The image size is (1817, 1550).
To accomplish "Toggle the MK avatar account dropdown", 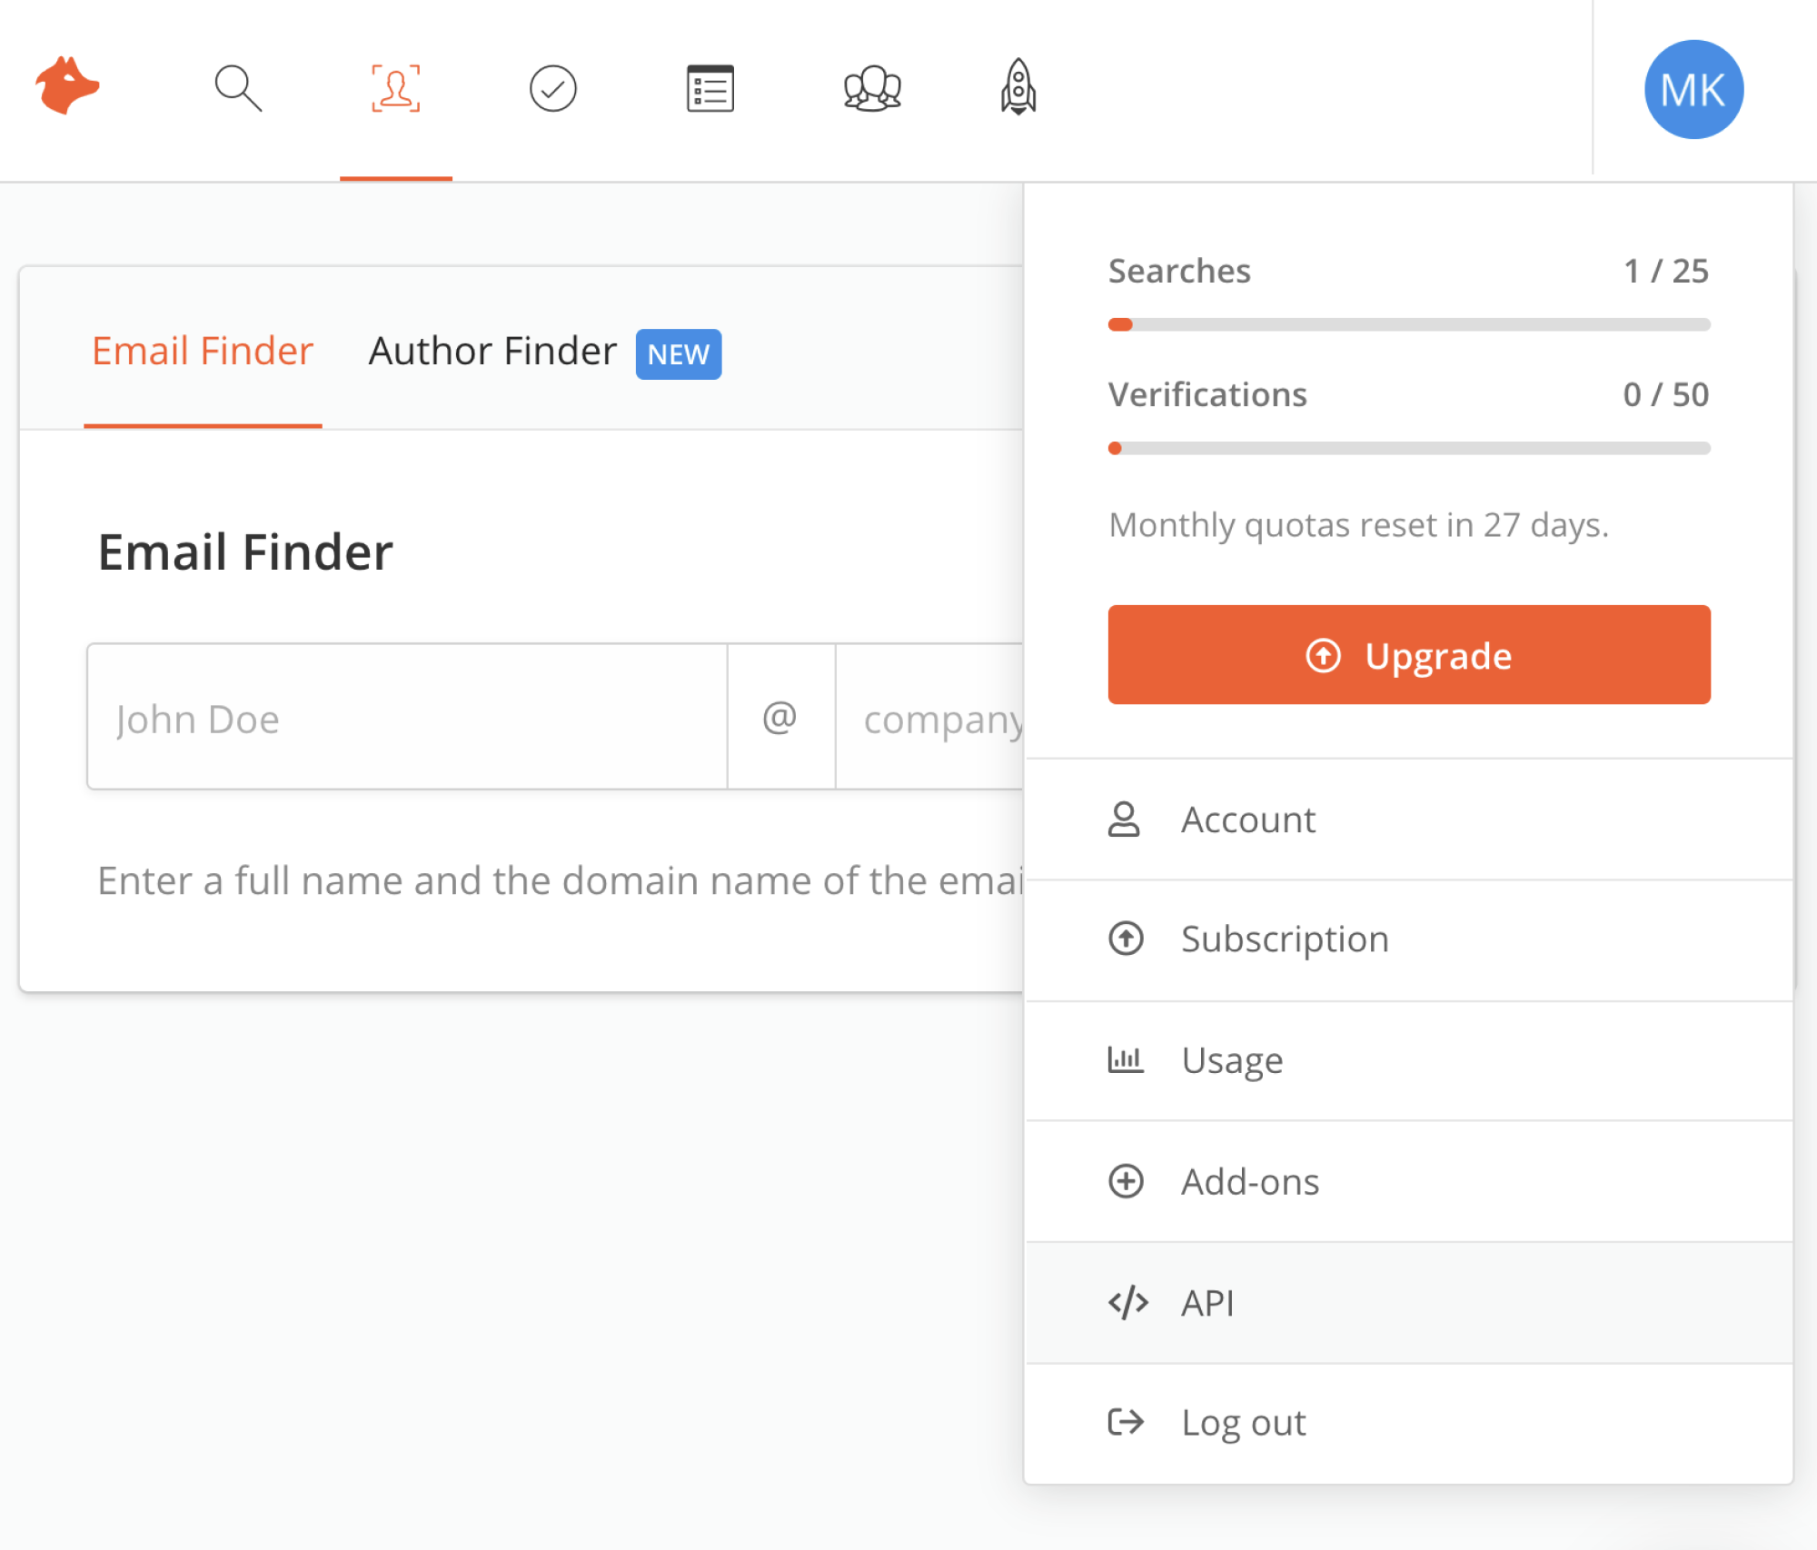I will click(1693, 90).
